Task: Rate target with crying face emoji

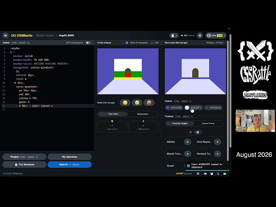Action: pos(137,103)
